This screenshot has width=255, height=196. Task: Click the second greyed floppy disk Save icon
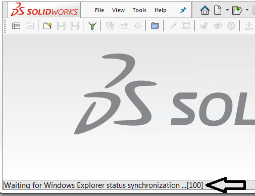(x=75, y=26)
